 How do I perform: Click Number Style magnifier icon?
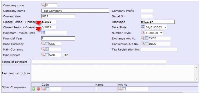click(142, 33)
